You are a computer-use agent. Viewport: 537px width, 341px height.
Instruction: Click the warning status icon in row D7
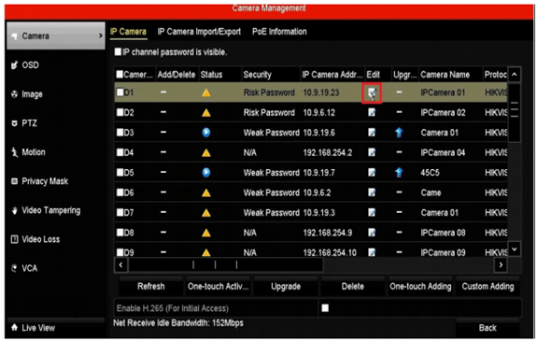click(206, 213)
